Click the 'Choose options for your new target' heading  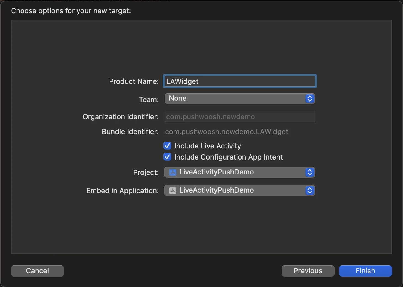pos(71,11)
